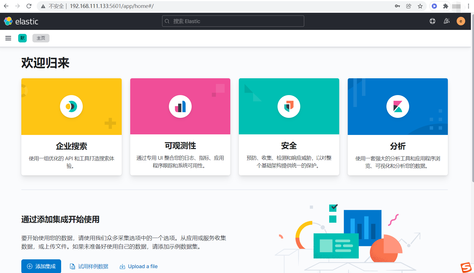Click the 企业搜索 card description text
The width and height of the screenshot is (474, 273).
coord(71,162)
